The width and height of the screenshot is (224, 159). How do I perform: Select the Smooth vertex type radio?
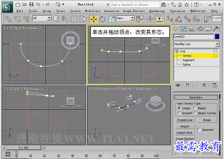179,113
